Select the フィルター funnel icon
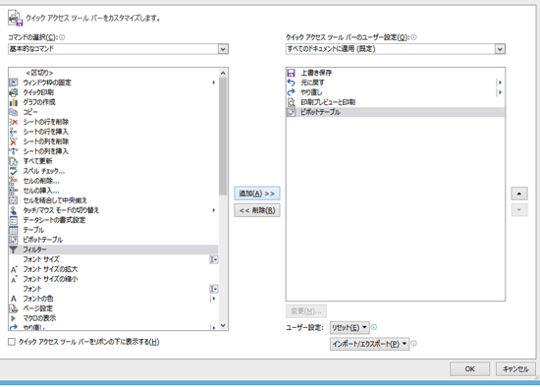The image size is (540, 387). (x=13, y=249)
